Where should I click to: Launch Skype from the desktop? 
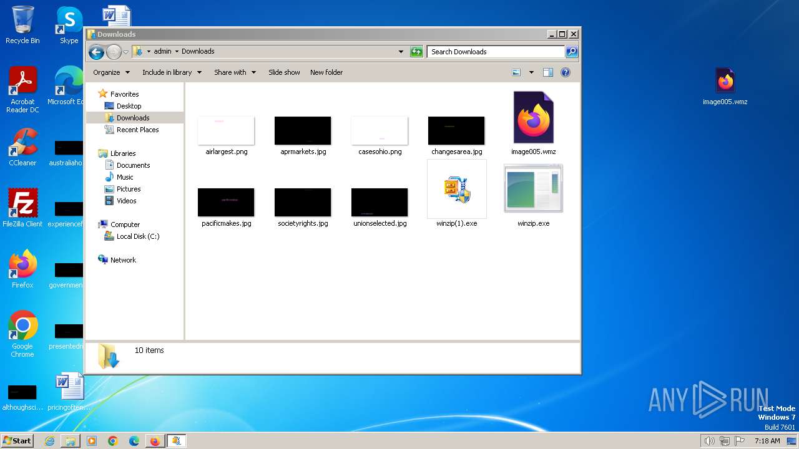pyautogui.click(x=69, y=25)
